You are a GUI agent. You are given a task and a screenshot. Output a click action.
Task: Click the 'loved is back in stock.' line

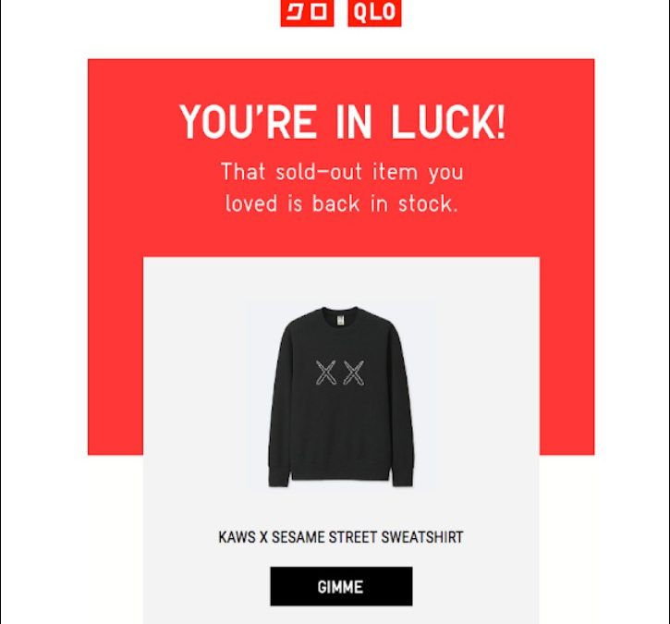coord(342,203)
